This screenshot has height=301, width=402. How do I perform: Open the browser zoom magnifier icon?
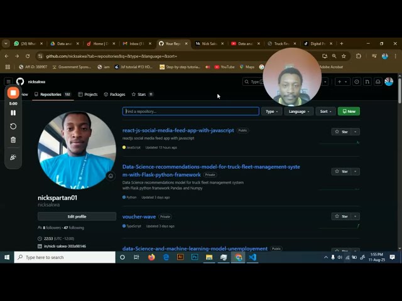point(334,56)
